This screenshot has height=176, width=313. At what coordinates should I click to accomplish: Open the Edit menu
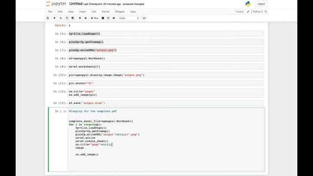tap(60, 12)
